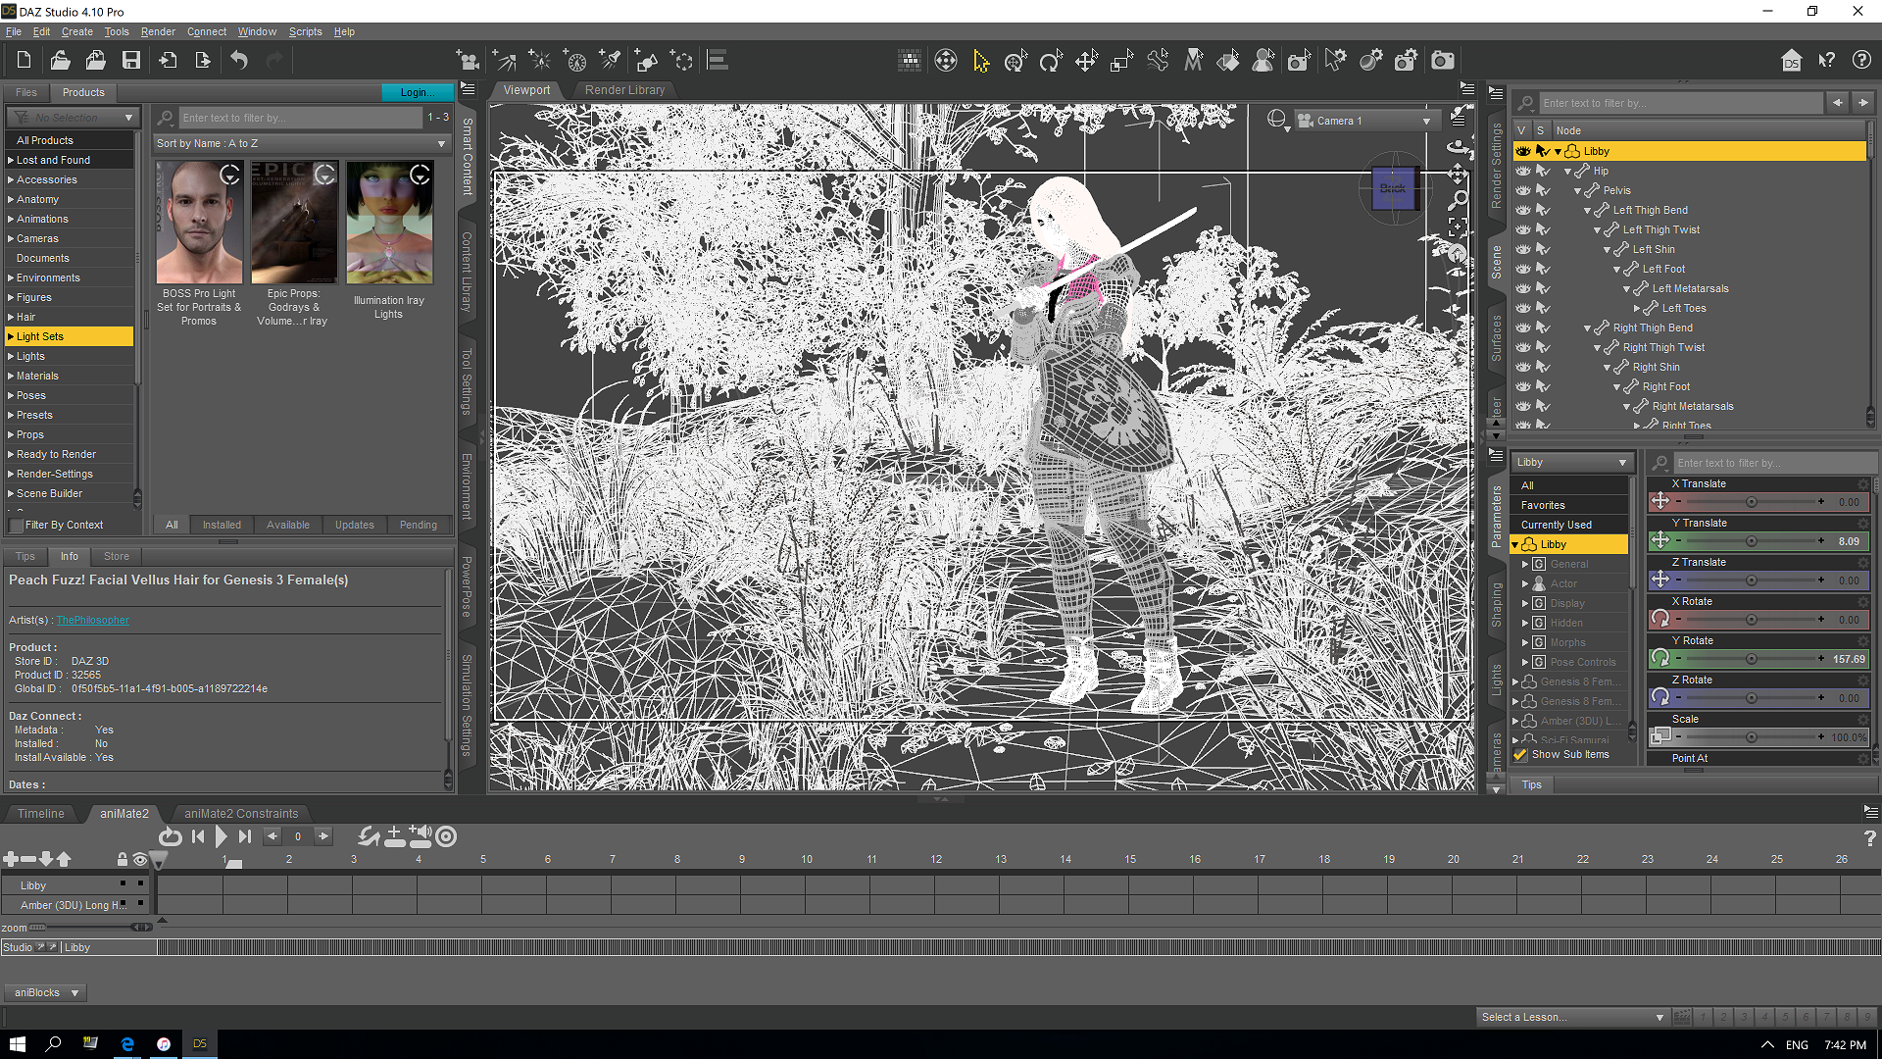Activate the Node Selection tool

981,61
